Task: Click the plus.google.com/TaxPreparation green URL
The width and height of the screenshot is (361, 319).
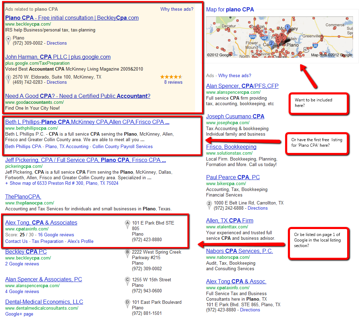Action: 37,63
